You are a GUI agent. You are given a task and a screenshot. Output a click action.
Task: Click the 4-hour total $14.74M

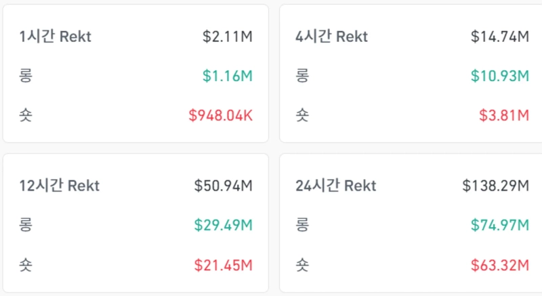(x=500, y=36)
